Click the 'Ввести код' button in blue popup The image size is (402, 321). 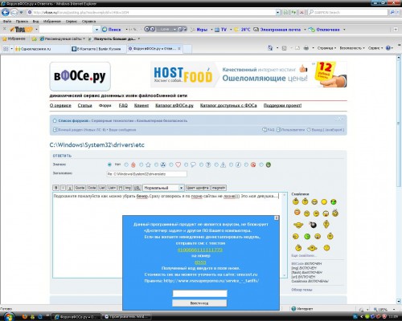[199, 303]
